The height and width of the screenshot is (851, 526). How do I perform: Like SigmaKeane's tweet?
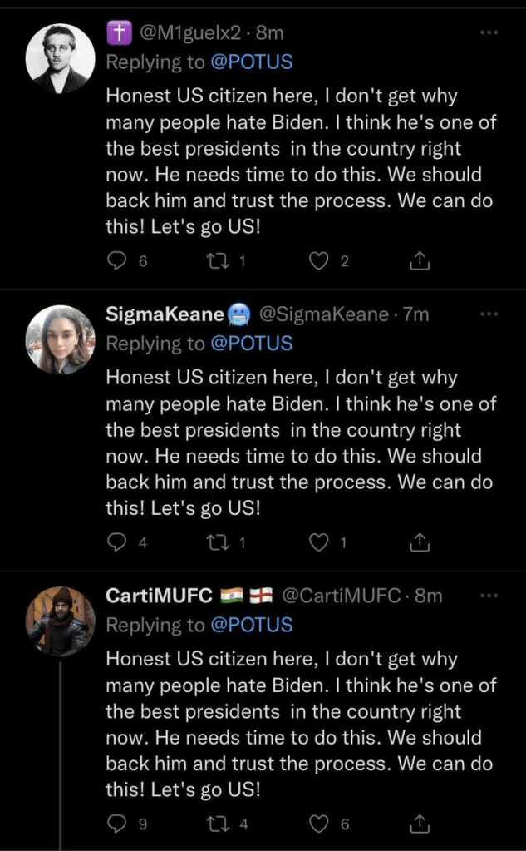coord(318,542)
